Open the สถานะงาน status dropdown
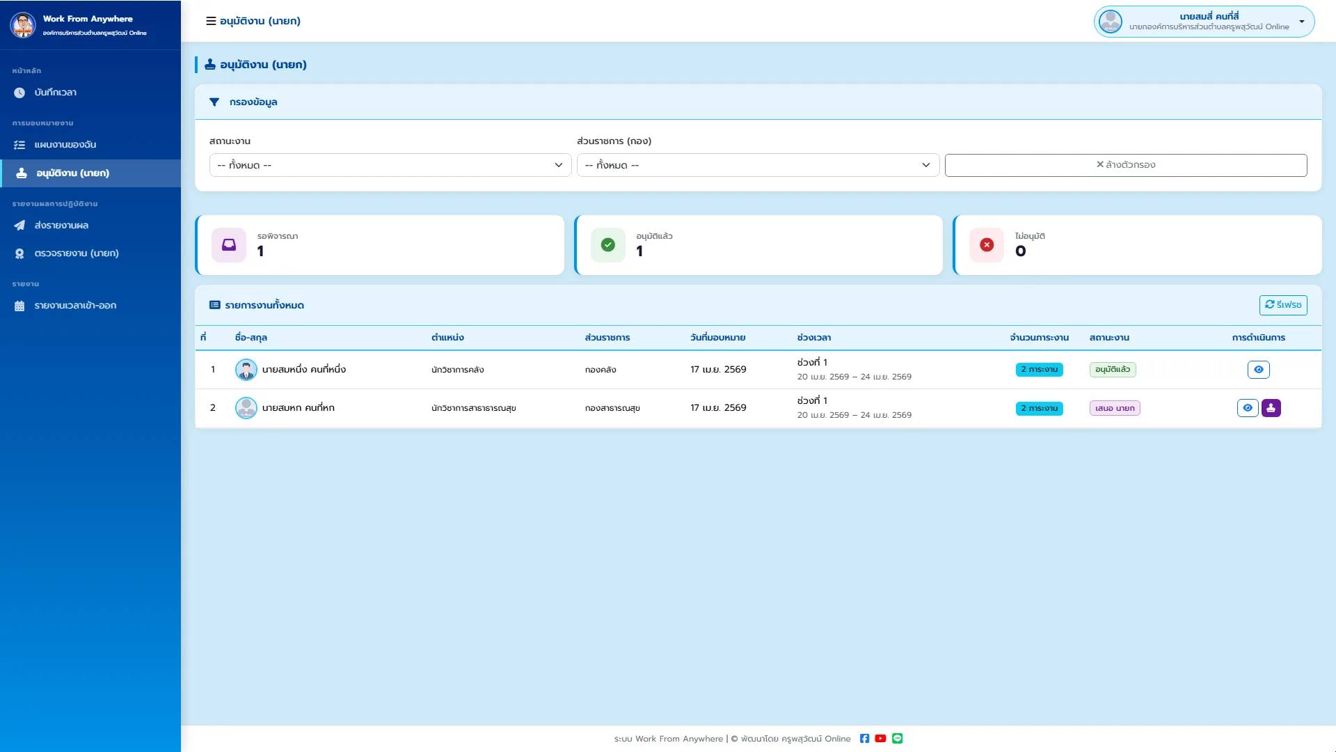Image resolution: width=1336 pixels, height=752 pixels. 390,165
